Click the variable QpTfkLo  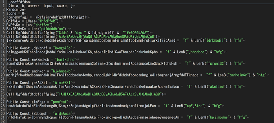[x=13, y=21]
